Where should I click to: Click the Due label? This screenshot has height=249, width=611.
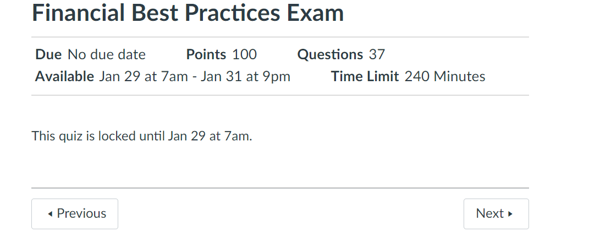tap(48, 55)
